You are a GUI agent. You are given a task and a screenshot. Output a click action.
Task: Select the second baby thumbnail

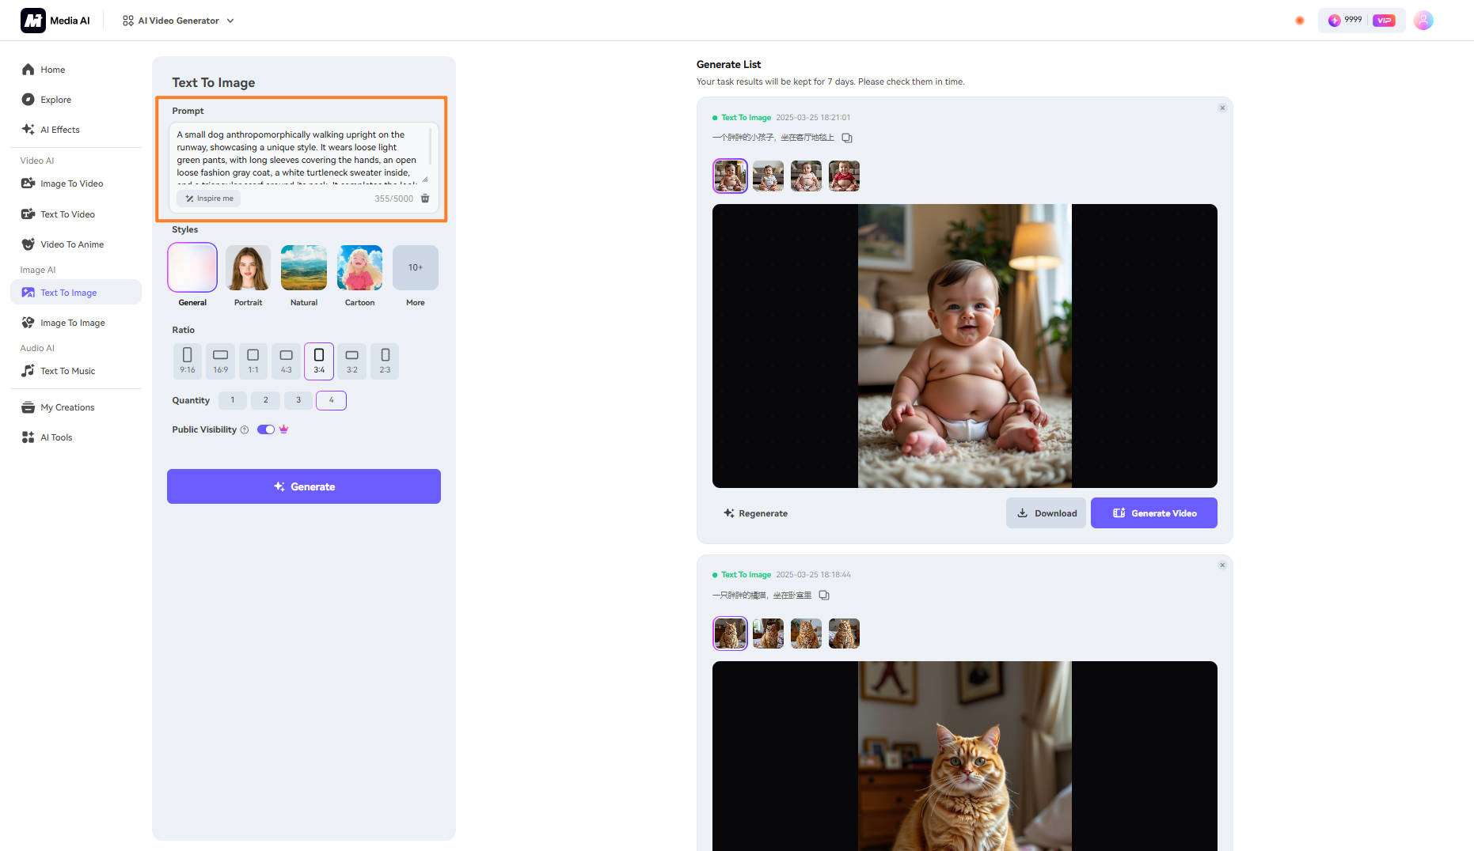coord(768,176)
